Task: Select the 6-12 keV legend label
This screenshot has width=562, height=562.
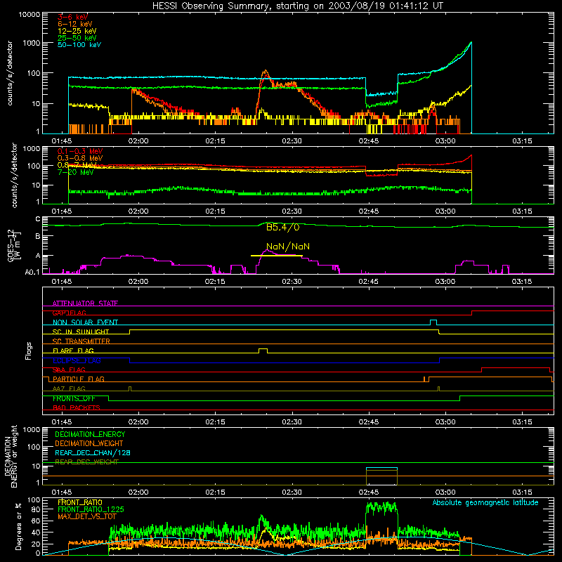Action: (x=74, y=24)
